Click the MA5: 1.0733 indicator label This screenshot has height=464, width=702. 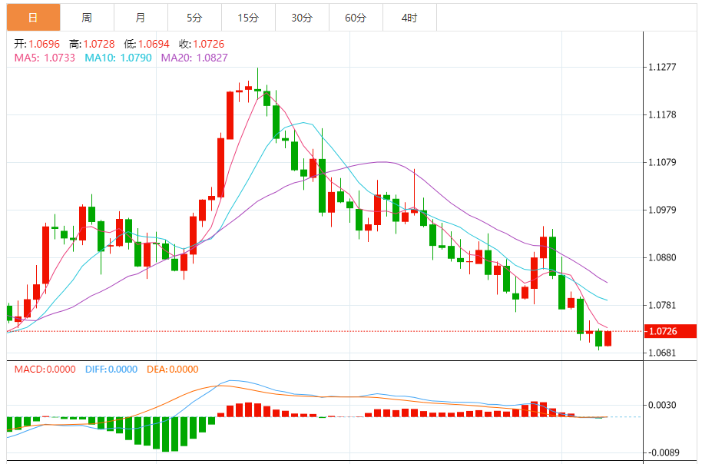click(45, 58)
